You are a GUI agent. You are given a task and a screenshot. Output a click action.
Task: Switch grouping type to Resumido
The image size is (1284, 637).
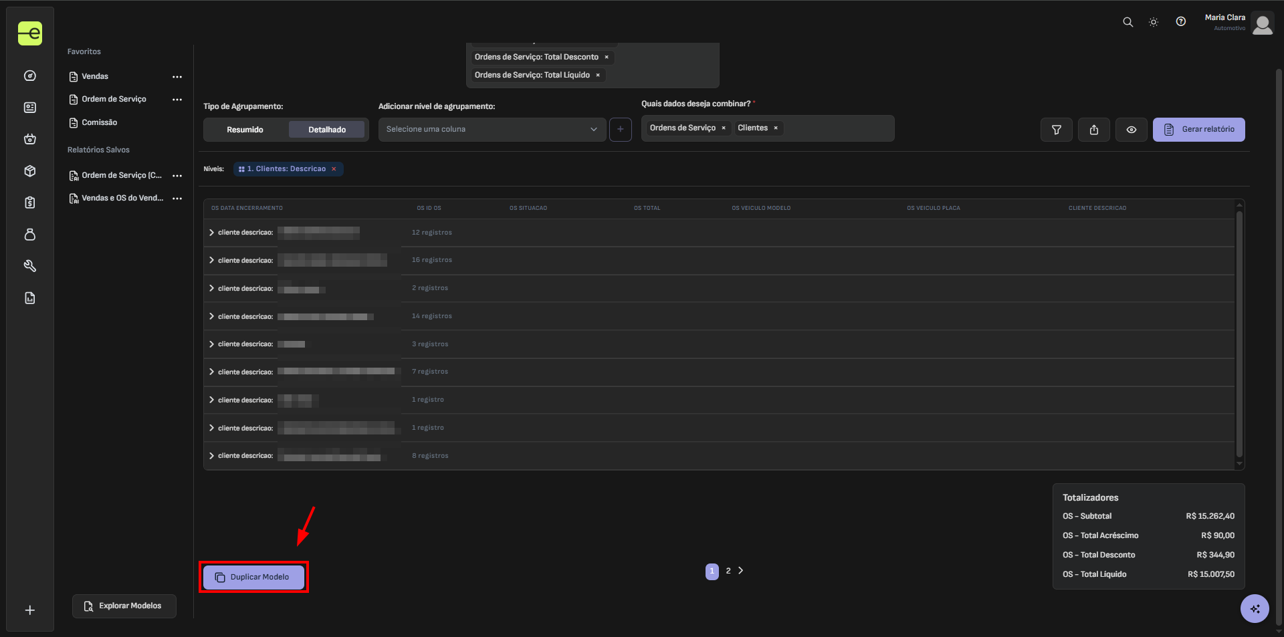point(245,130)
